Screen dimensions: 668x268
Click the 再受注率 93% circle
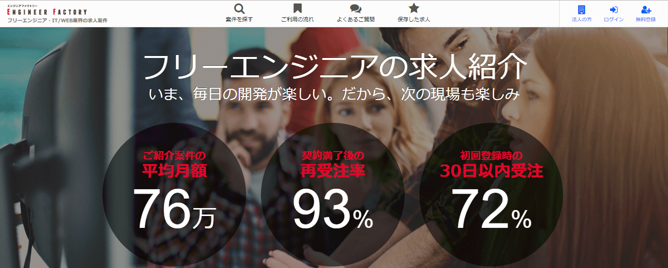[333, 195]
